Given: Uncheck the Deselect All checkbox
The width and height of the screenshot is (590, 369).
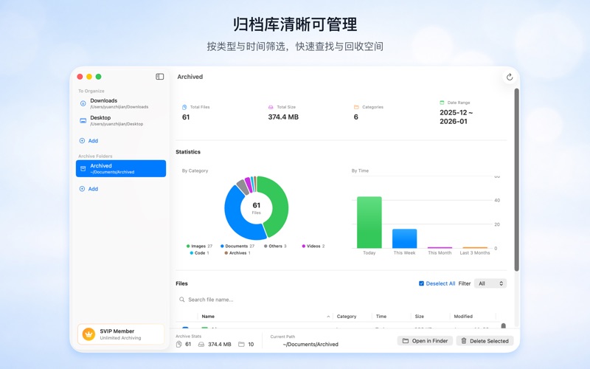Looking at the screenshot, I should (x=421, y=283).
